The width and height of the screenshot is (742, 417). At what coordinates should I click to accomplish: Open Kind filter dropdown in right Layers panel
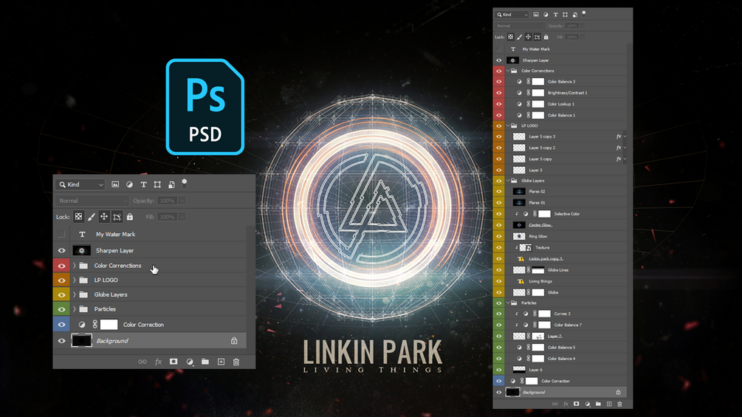512,15
